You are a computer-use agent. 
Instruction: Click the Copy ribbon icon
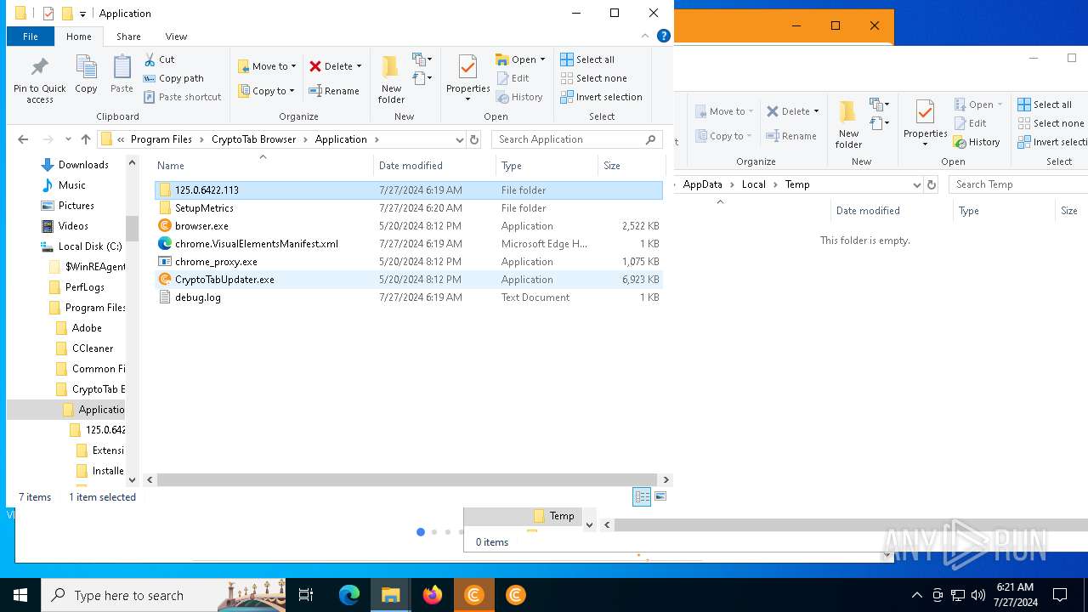pyautogui.click(x=86, y=75)
